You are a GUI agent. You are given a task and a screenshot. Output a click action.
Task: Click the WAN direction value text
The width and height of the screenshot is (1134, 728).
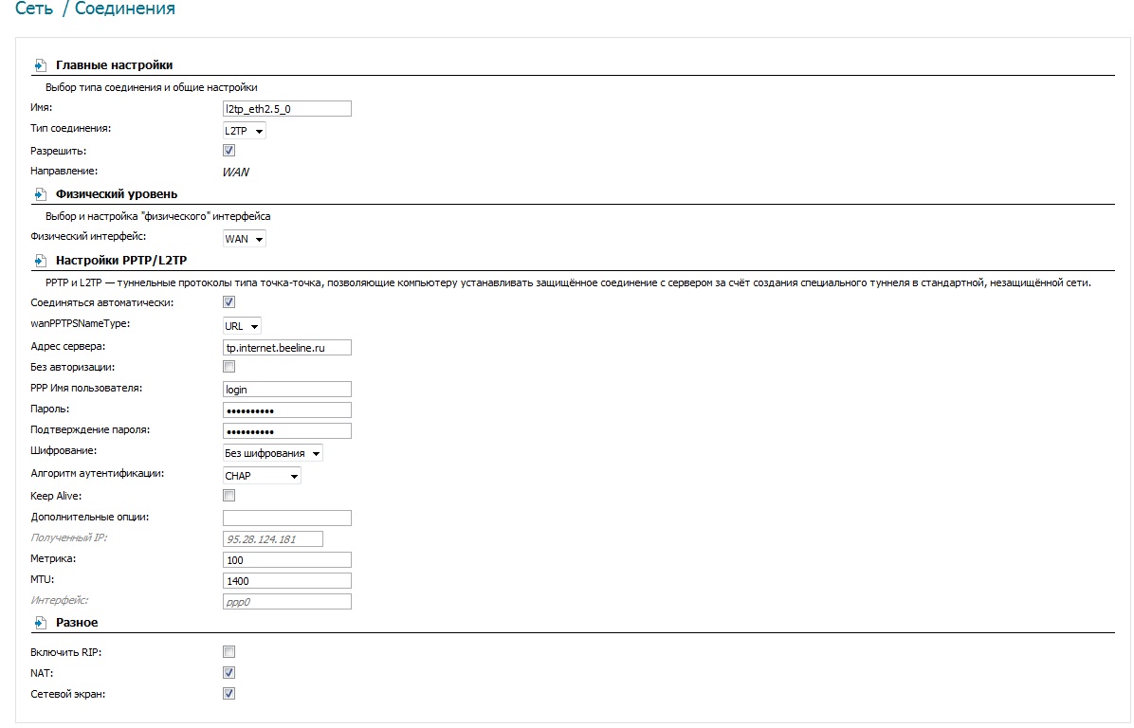(x=236, y=173)
